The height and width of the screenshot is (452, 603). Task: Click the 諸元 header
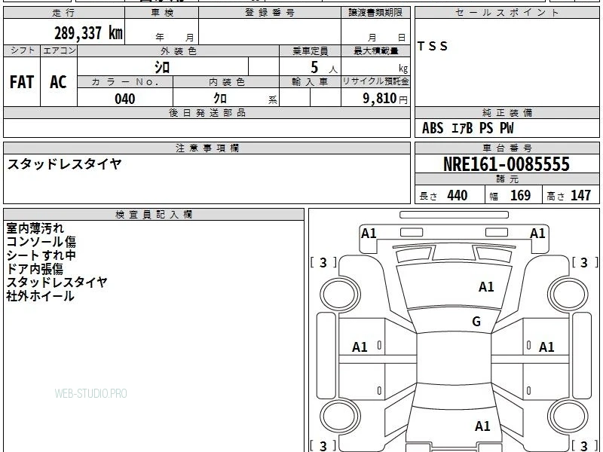(x=507, y=179)
